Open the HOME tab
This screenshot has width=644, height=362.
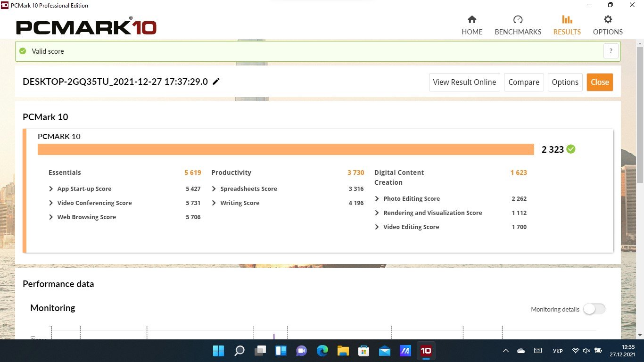472,25
